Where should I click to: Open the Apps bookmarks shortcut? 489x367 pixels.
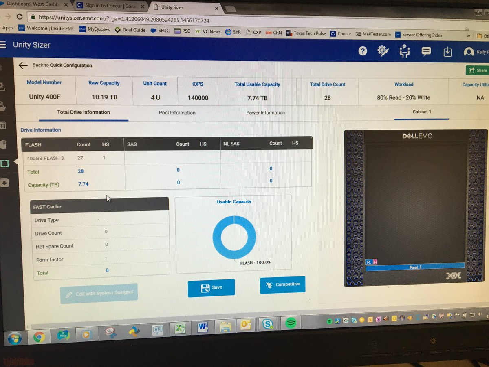tap(7, 28)
